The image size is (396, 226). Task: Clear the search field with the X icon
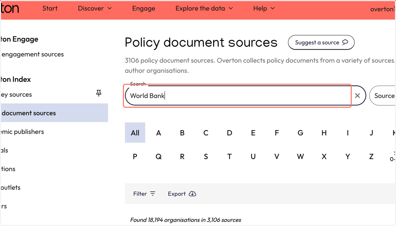[357, 95]
